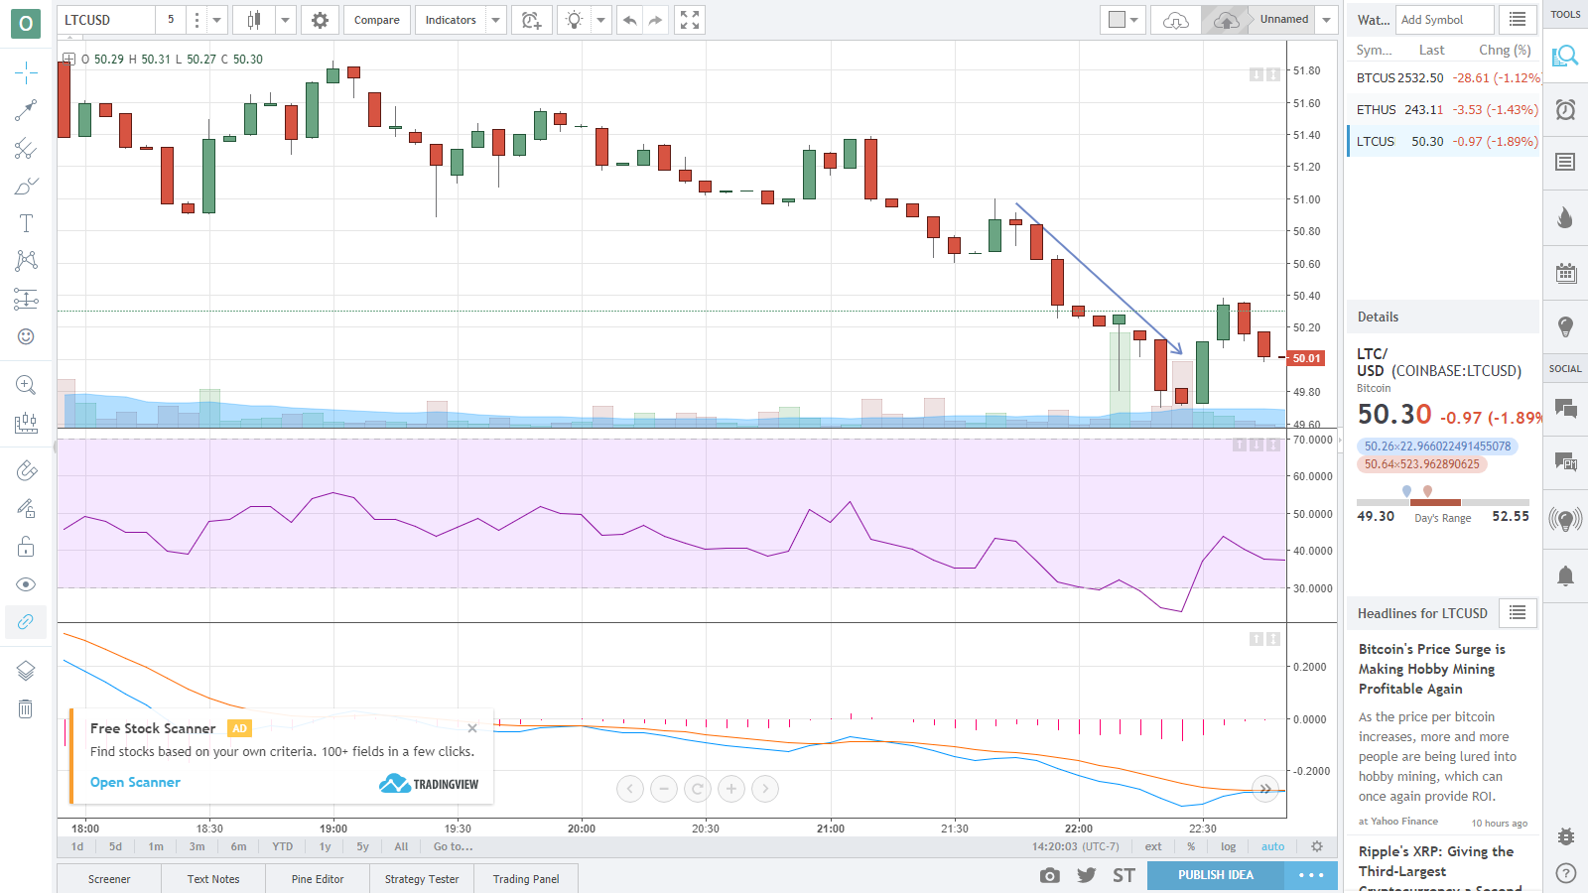Viewport: 1588px width, 893px height.
Task: Click the Compare button
Action: click(377, 20)
